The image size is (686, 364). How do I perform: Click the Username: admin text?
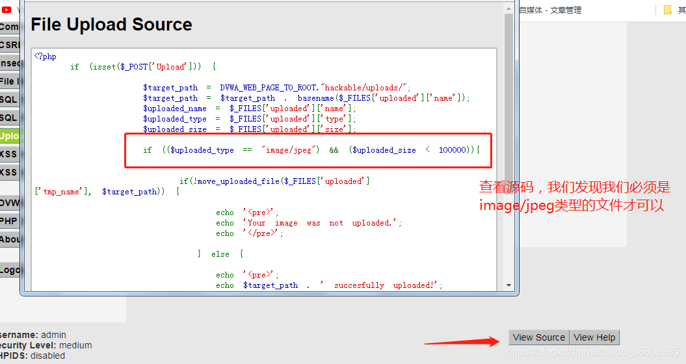pyautogui.click(x=33, y=335)
